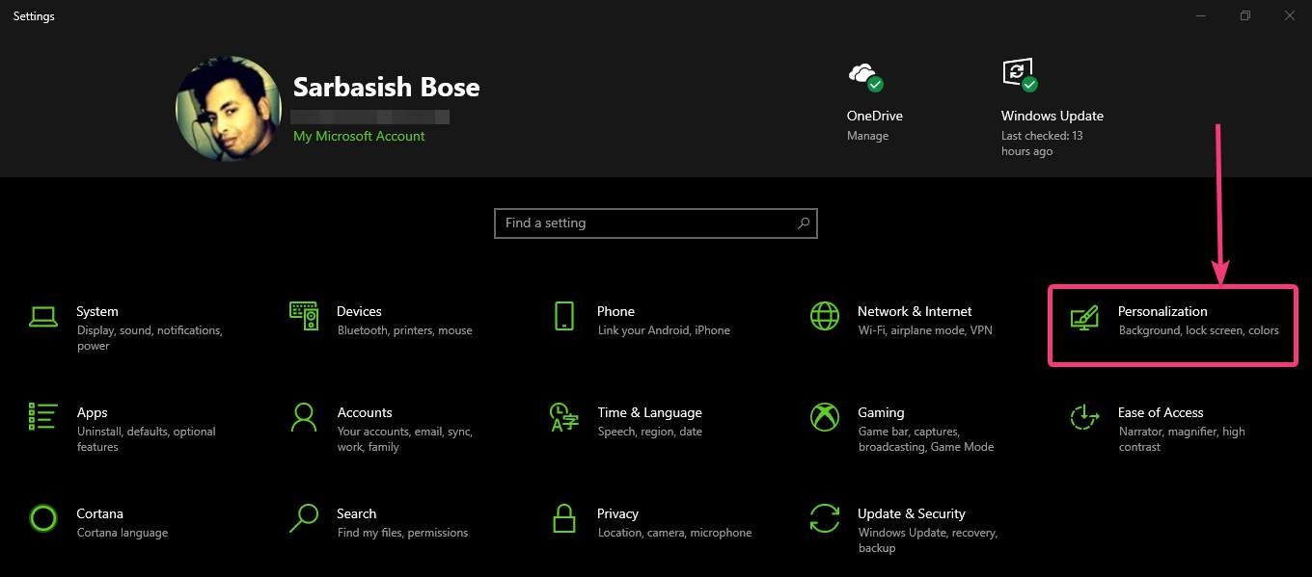Click the user profile picture
The width and height of the screenshot is (1312, 577).
[x=229, y=108]
